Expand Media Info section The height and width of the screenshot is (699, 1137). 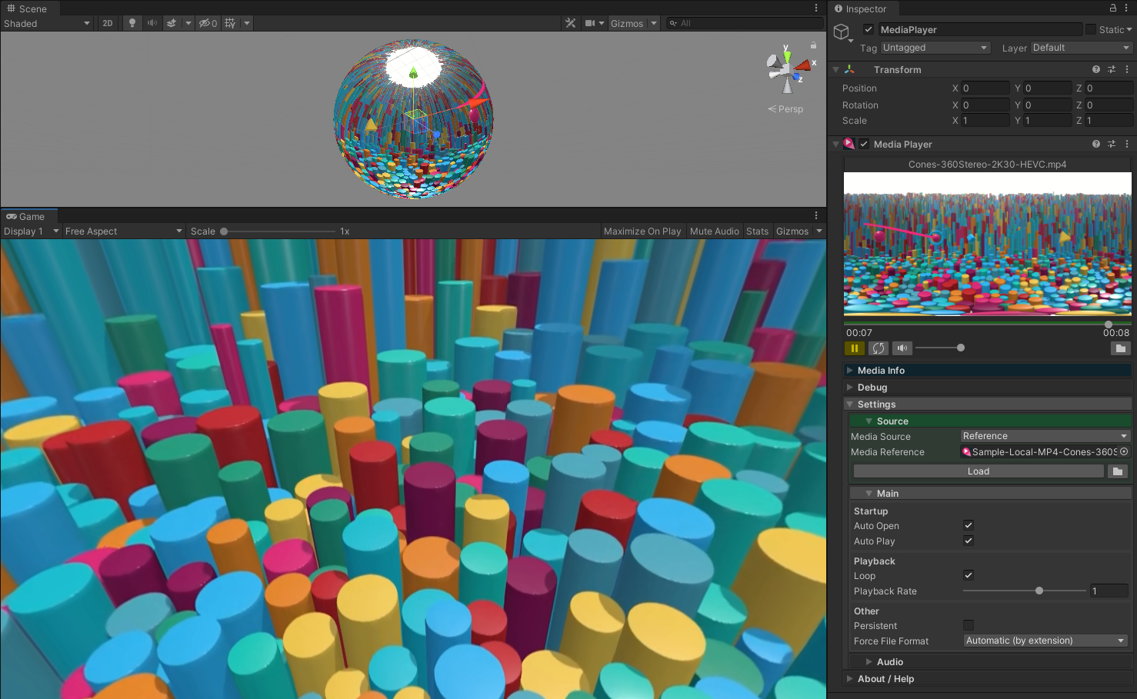pos(988,370)
